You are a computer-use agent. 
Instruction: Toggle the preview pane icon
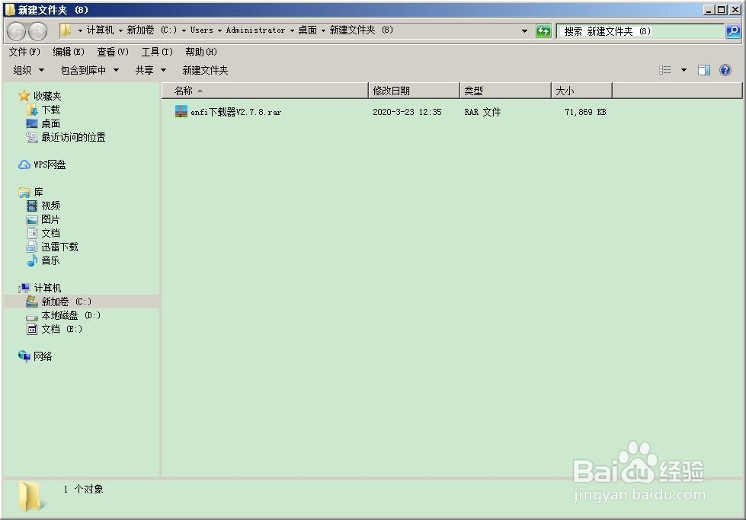tap(703, 70)
